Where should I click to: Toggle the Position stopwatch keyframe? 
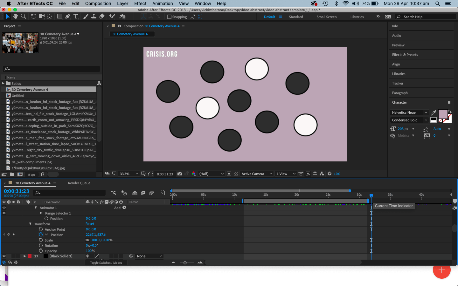click(x=41, y=235)
